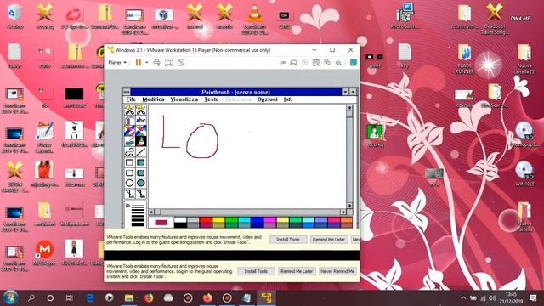Open the Testo menu

click(x=212, y=99)
